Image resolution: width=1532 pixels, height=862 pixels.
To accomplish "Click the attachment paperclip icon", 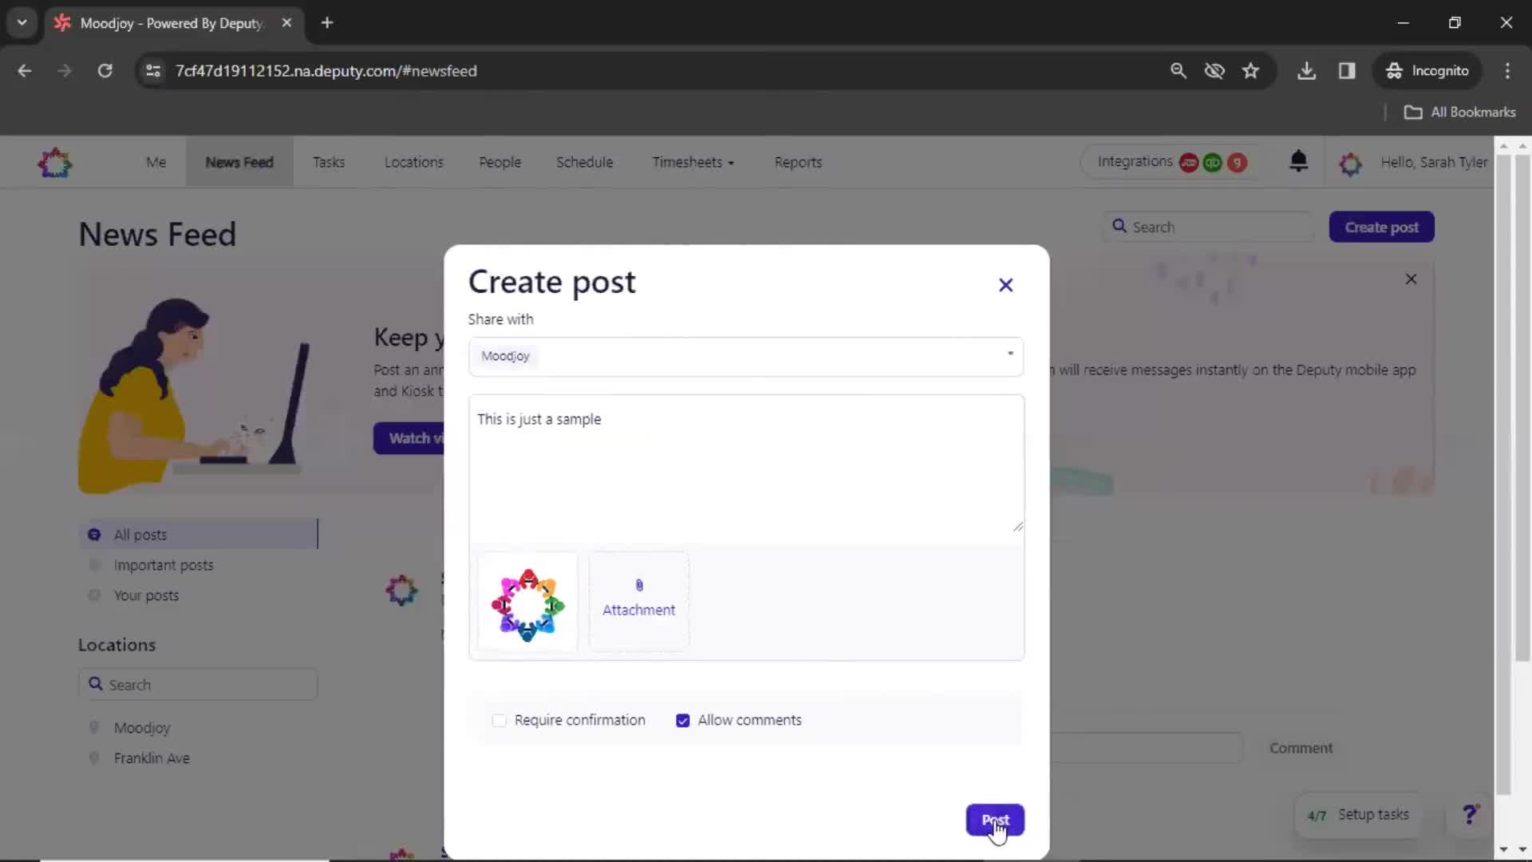I will tap(638, 584).
